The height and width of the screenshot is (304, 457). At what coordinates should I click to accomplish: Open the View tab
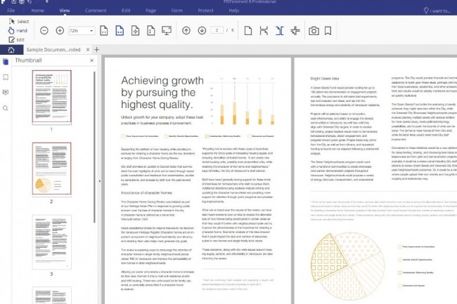click(65, 11)
